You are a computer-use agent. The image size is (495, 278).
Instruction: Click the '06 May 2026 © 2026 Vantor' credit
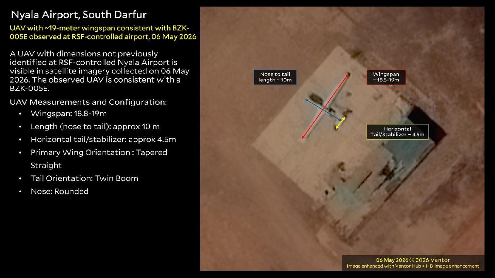click(x=413, y=260)
